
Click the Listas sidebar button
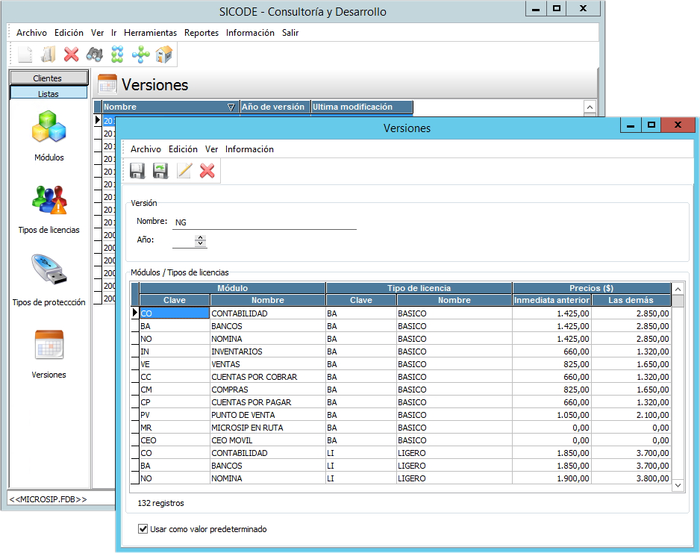pos(48,93)
